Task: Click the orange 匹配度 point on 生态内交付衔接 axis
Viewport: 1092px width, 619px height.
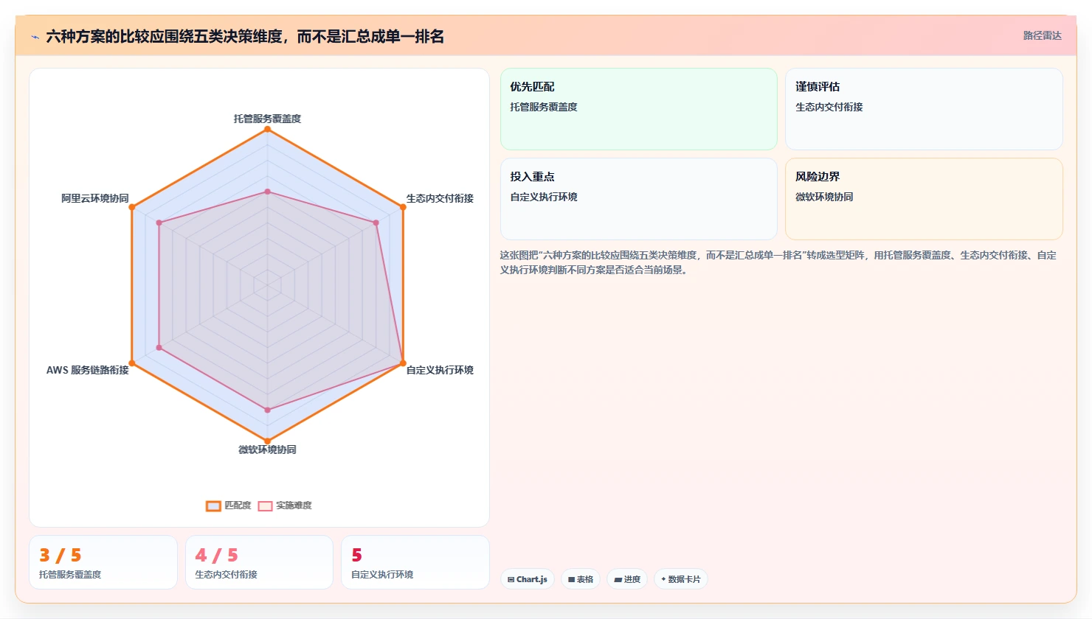Action: (403, 207)
